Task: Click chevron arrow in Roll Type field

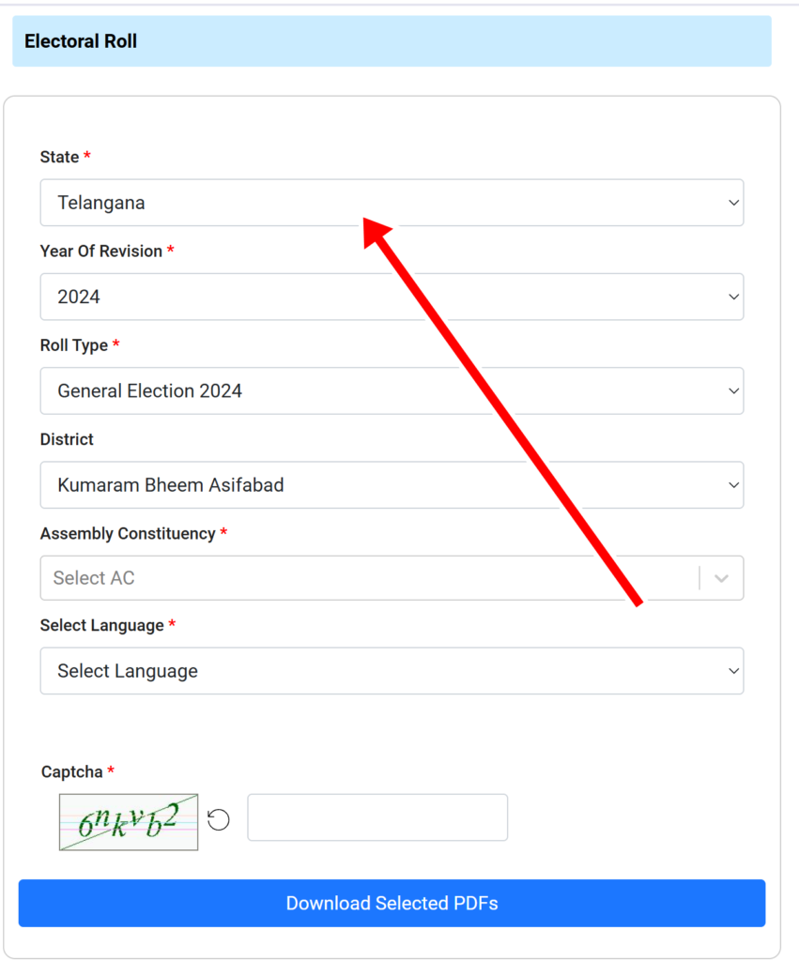Action: click(733, 391)
